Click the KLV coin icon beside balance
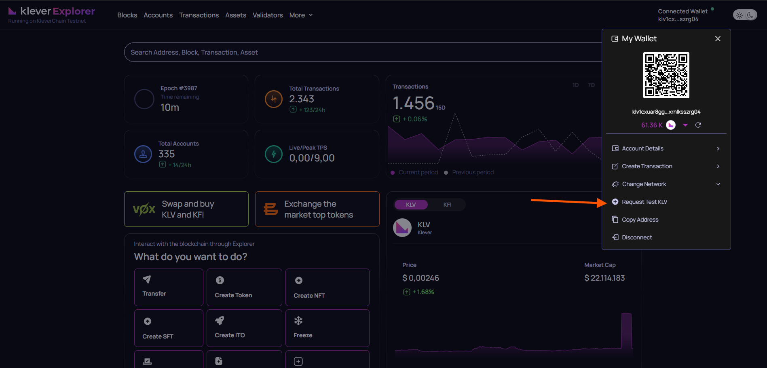This screenshot has height=368, width=767. point(671,125)
